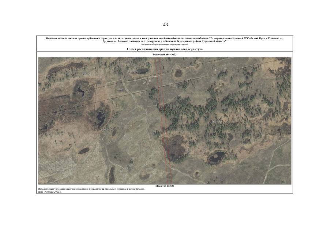Viewport: 331px width, 234px height.
Task: Click page number 43 at top
Action: tap(165, 25)
